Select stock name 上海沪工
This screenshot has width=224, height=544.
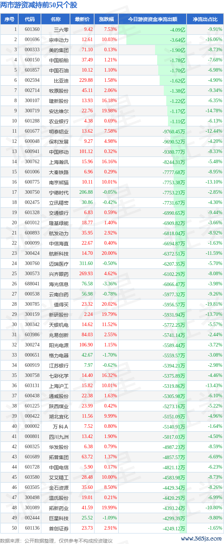click(x=59, y=386)
